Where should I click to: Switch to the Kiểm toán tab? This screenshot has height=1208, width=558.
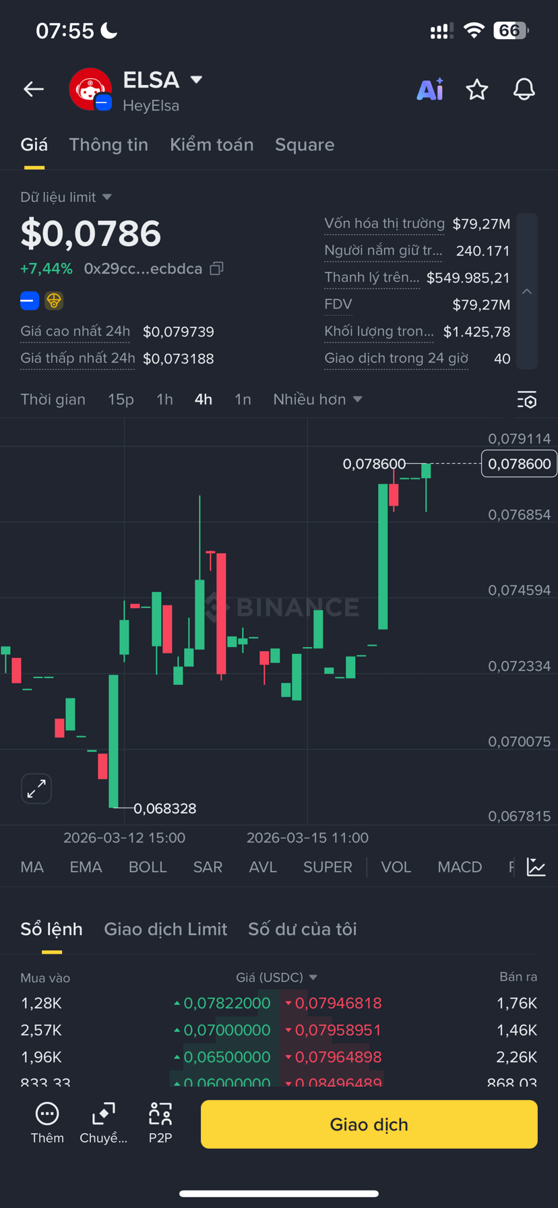(212, 145)
